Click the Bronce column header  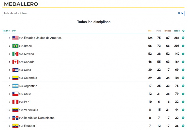[x=168, y=31]
